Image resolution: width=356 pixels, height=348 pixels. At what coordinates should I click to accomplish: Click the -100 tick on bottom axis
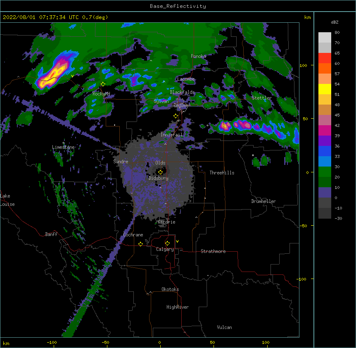[x=52, y=343]
